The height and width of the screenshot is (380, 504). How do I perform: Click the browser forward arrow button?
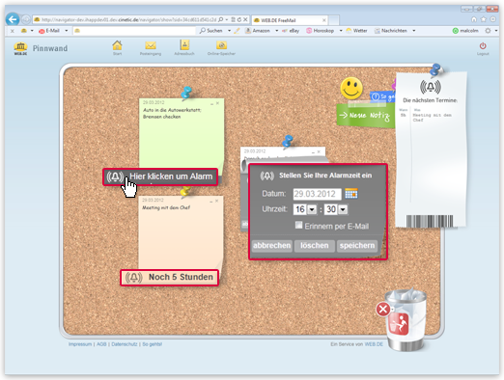coord(26,20)
